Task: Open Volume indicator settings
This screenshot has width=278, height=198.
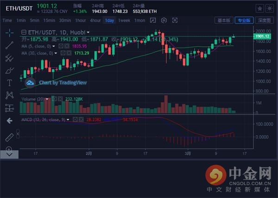Action: 54,99
